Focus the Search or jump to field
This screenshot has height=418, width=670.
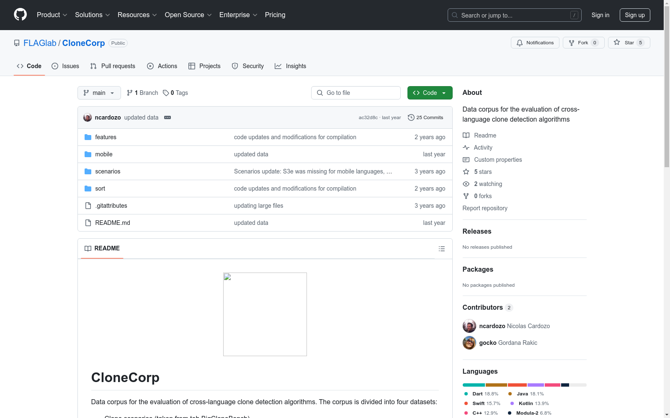[515, 15]
